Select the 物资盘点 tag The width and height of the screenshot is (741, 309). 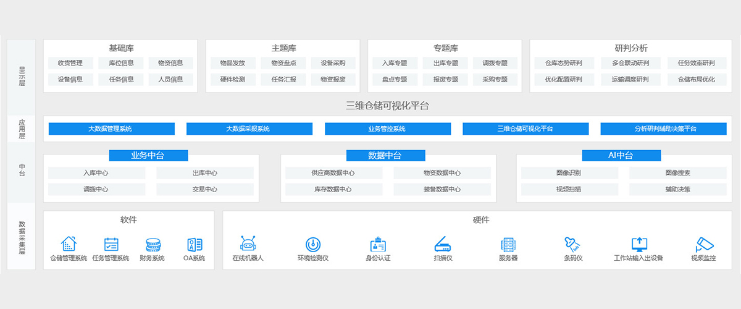click(283, 63)
